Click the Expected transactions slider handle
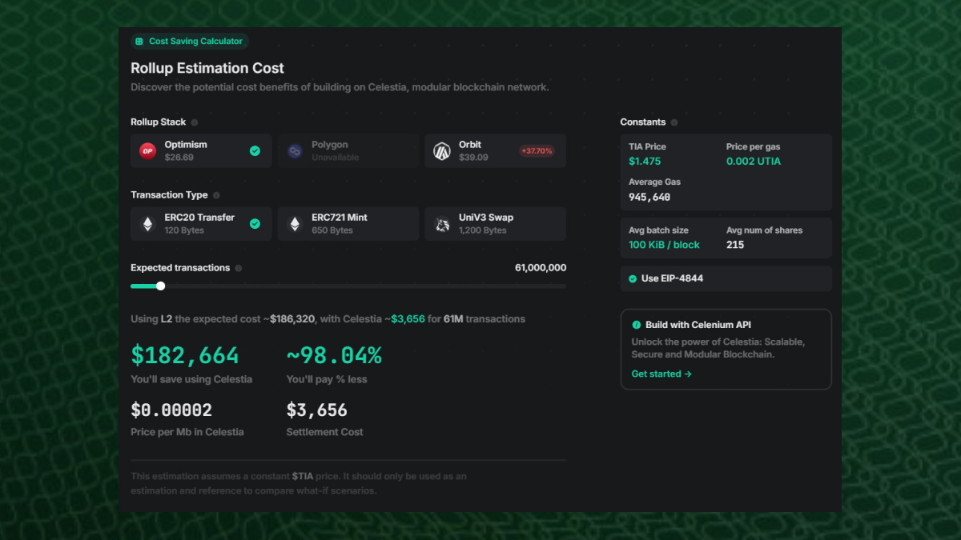Screen dimensions: 961x540 coord(160,286)
